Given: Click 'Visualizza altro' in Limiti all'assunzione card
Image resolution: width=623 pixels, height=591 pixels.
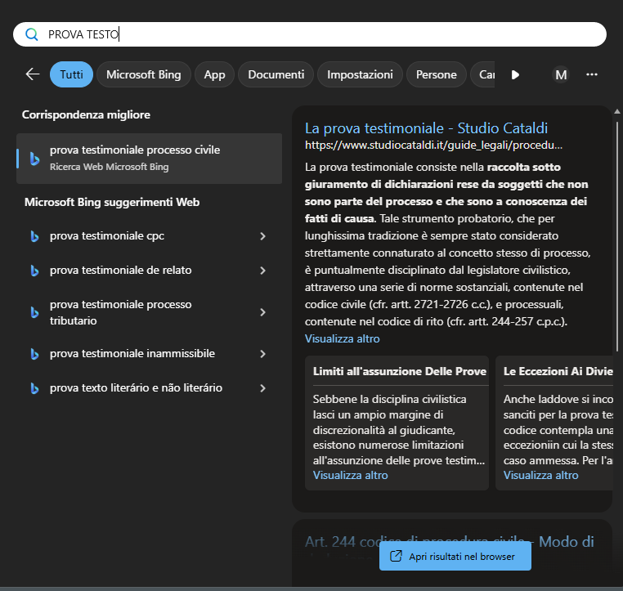Looking at the screenshot, I should (351, 476).
